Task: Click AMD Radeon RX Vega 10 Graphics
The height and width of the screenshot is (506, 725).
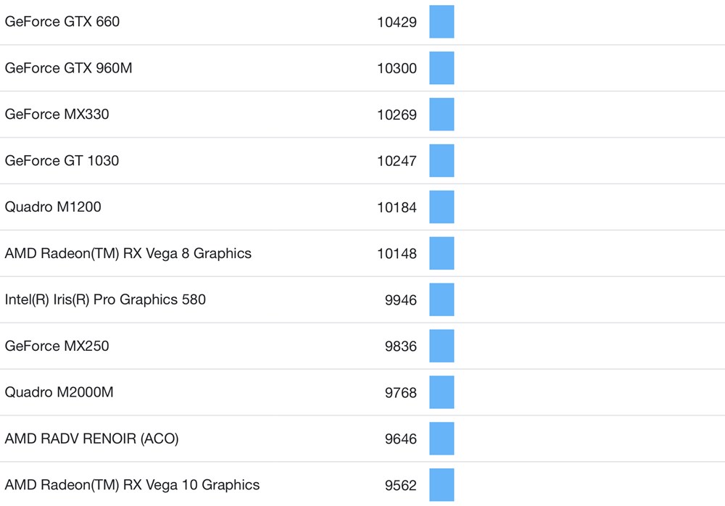Action: [132, 485]
